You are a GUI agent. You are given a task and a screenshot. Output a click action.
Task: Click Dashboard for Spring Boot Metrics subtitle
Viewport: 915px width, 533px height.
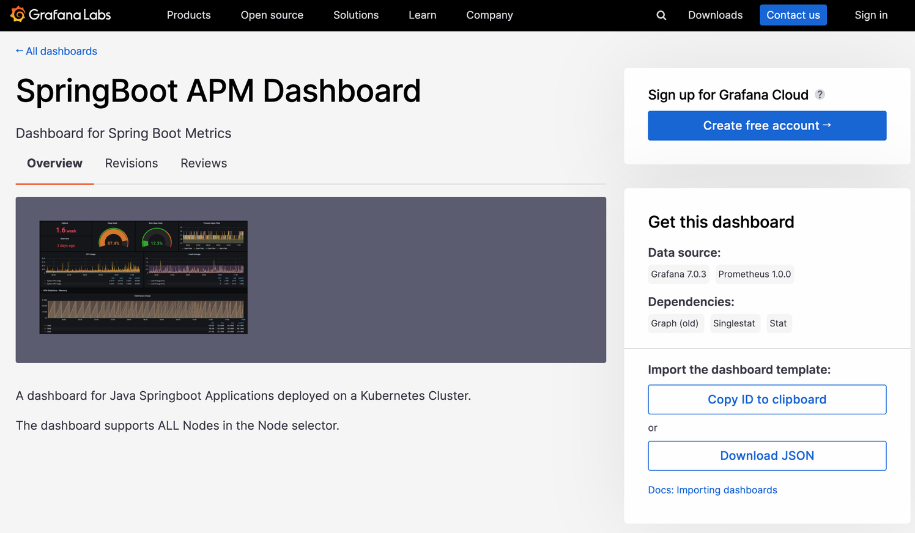(124, 133)
